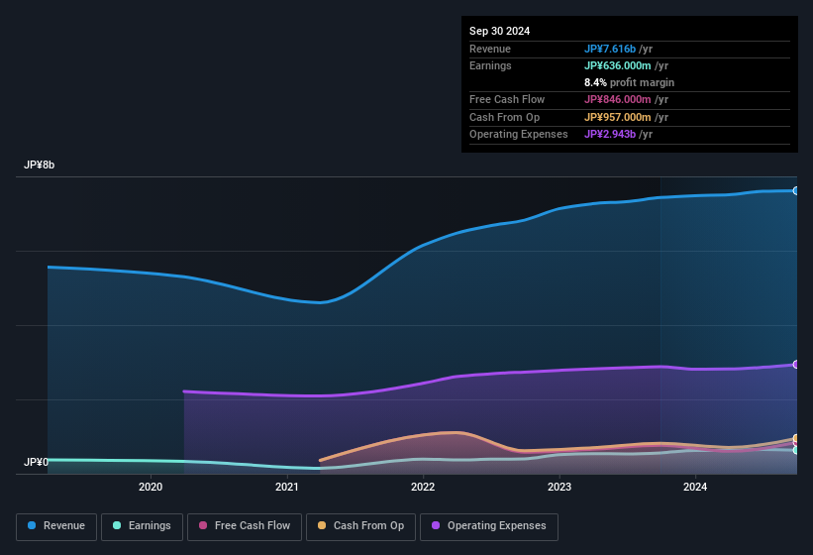Toggle the Operating Expenses legend button
The image size is (813, 555).
(x=489, y=526)
